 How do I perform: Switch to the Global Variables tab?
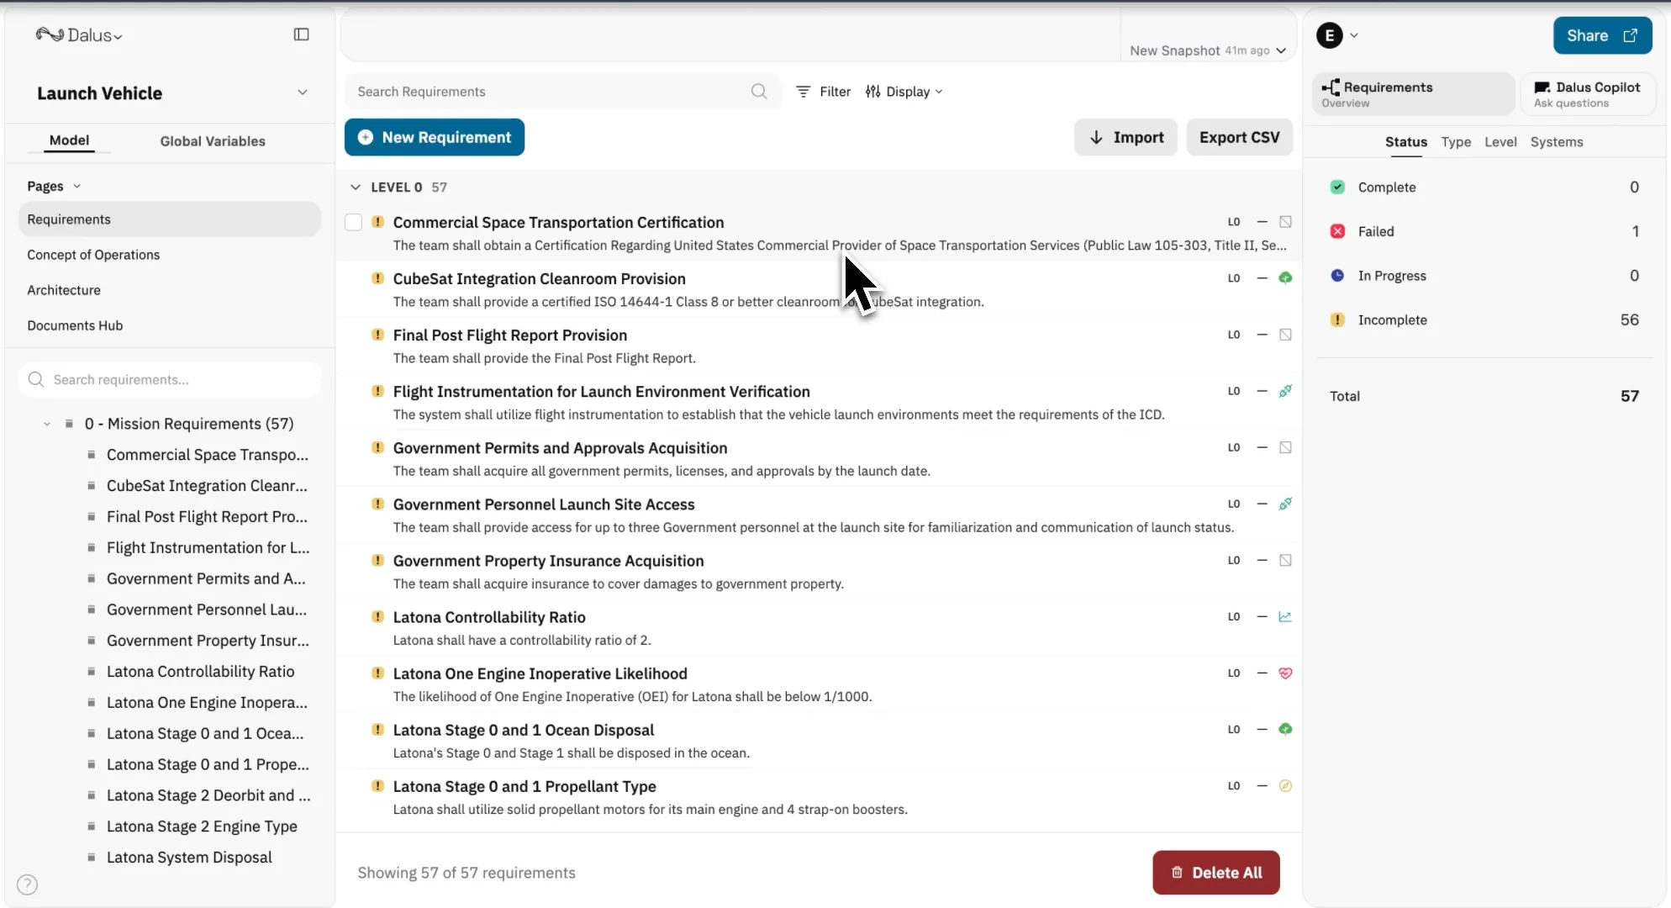point(213,141)
